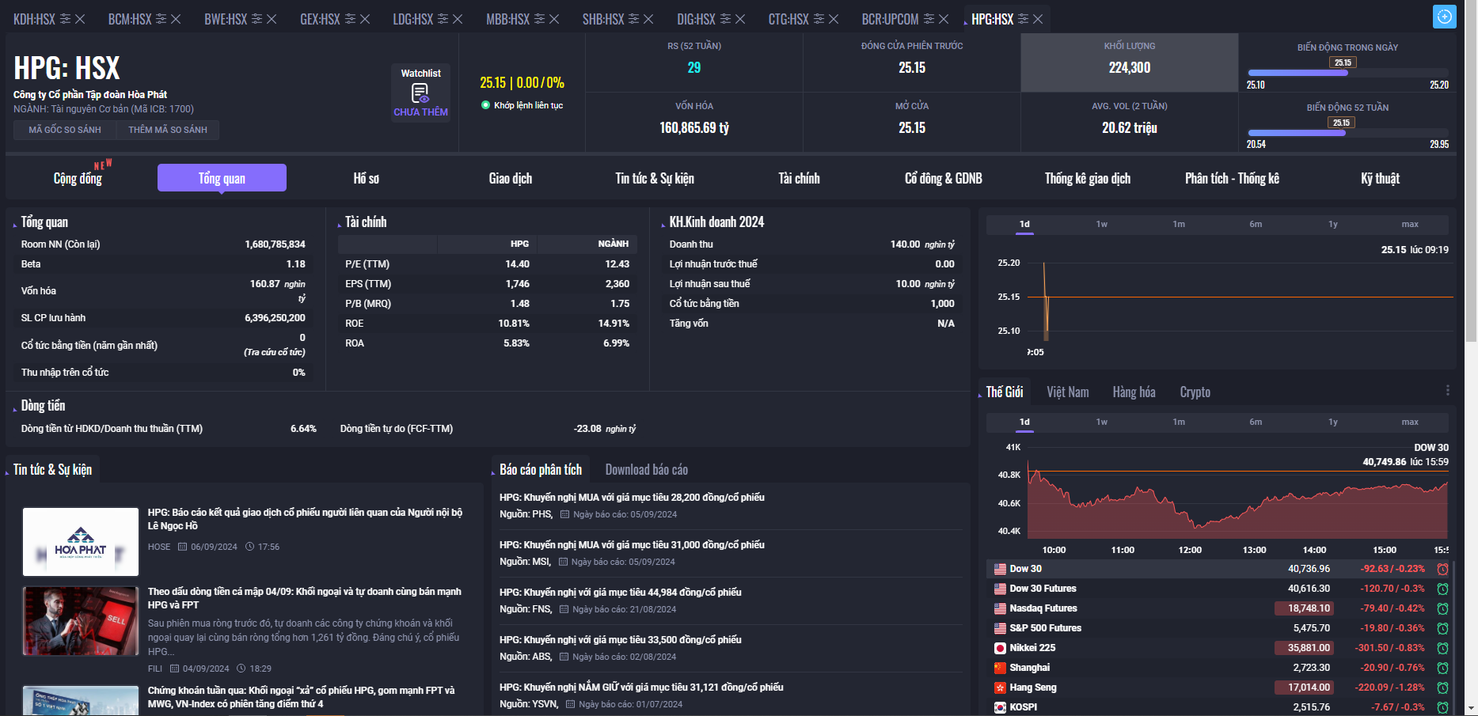Open Thống kê giao dịch tab
The height and width of the screenshot is (716, 1478).
coord(1087,178)
